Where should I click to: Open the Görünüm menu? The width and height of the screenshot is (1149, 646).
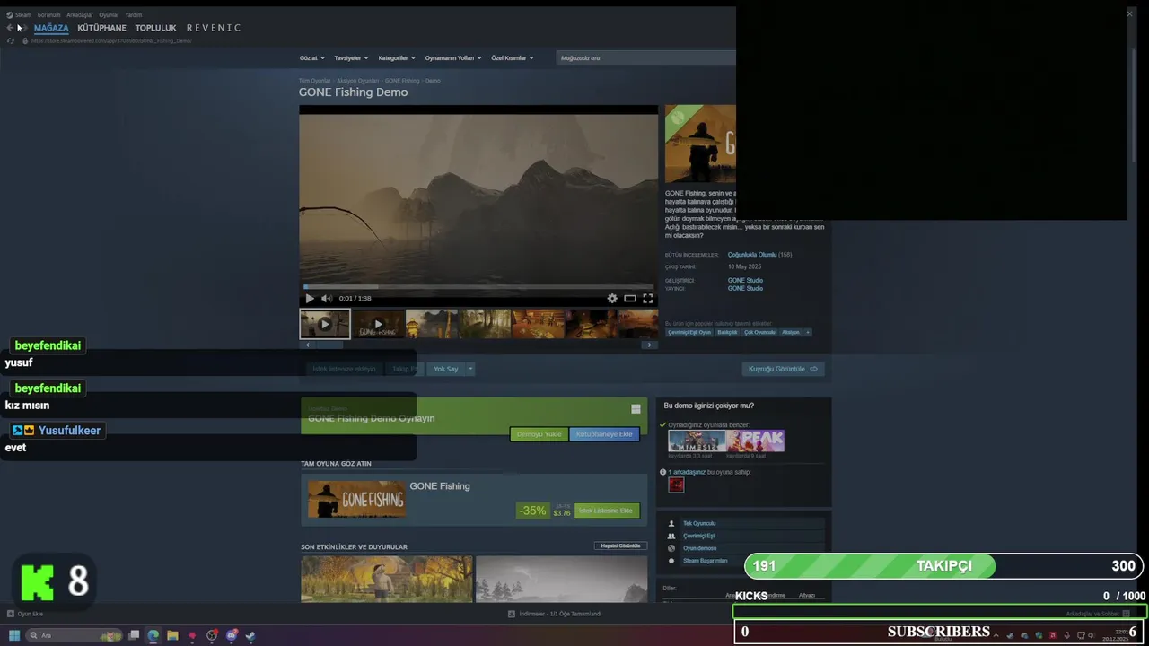49,15
